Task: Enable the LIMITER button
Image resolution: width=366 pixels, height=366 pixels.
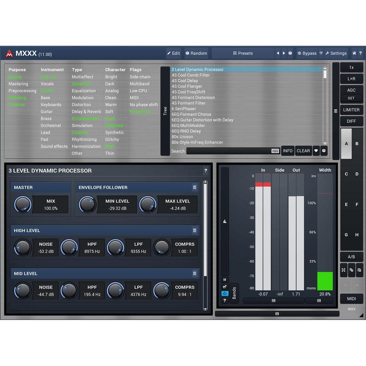Action: pyautogui.click(x=351, y=110)
